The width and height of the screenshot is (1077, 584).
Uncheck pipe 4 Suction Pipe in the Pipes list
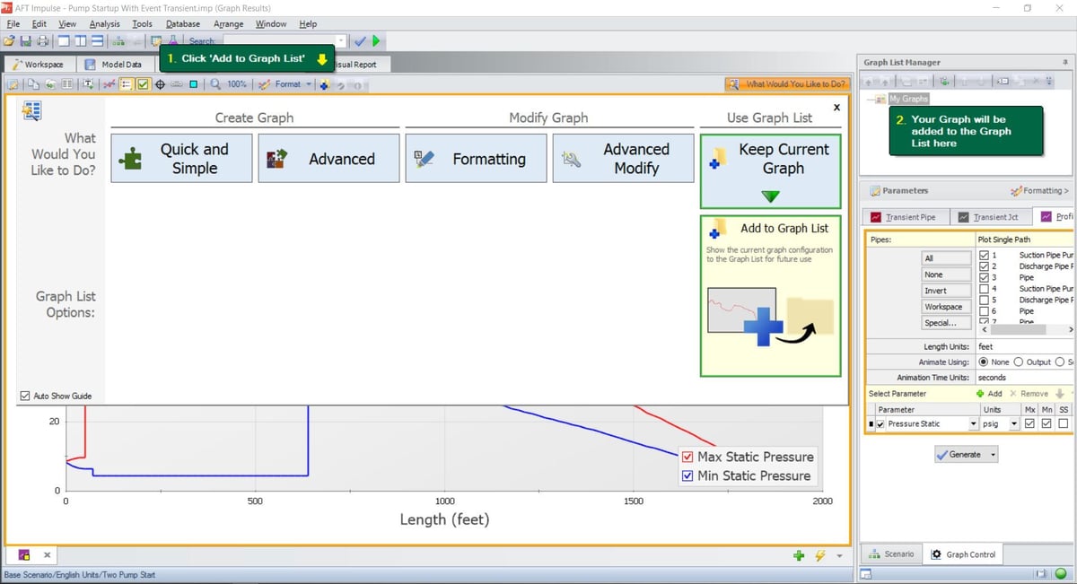coord(983,289)
